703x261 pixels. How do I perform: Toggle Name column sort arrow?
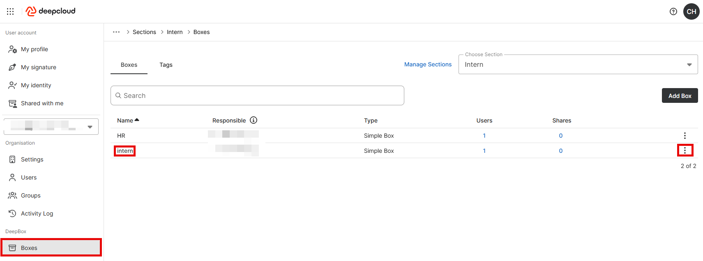tap(137, 120)
